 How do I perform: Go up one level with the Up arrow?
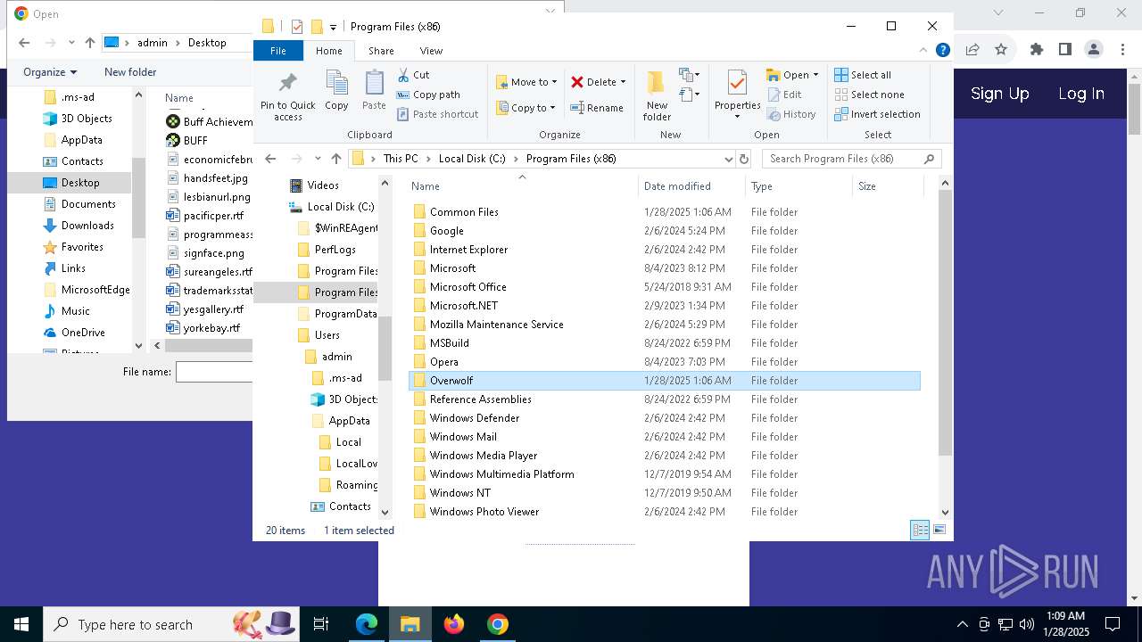336,159
